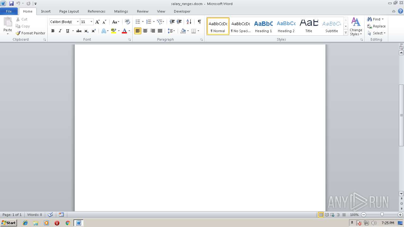Click Redo in Quick Access Toolbar
Screen dimensions: 404x227
tap(28, 3)
